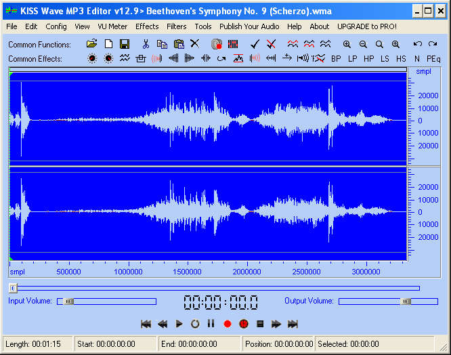451x355 pixels.
Task: Click the Save floppy disk icon
Action: point(125,44)
